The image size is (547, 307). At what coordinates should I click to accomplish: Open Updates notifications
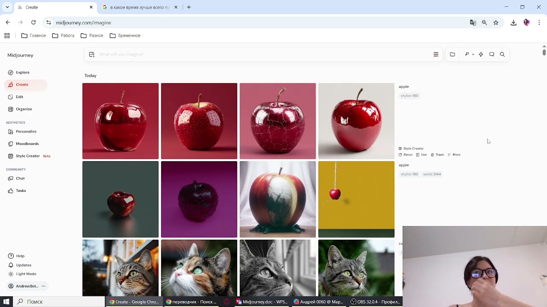20,265
